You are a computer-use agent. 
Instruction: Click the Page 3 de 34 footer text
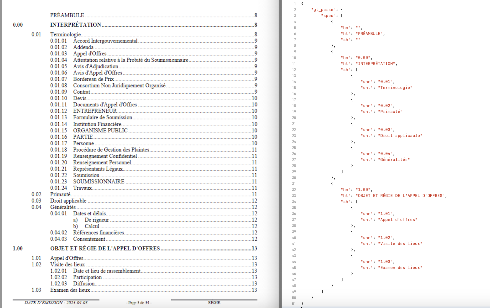139,302
